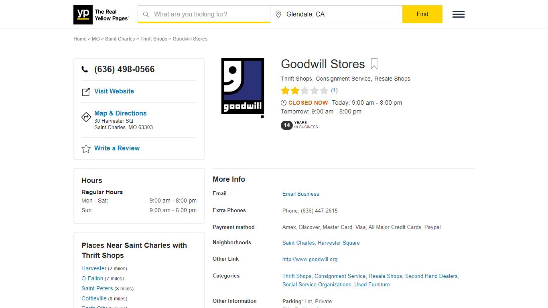The width and height of the screenshot is (548, 308).
Task: Open O Fallon nearby place link
Action: click(92, 278)
